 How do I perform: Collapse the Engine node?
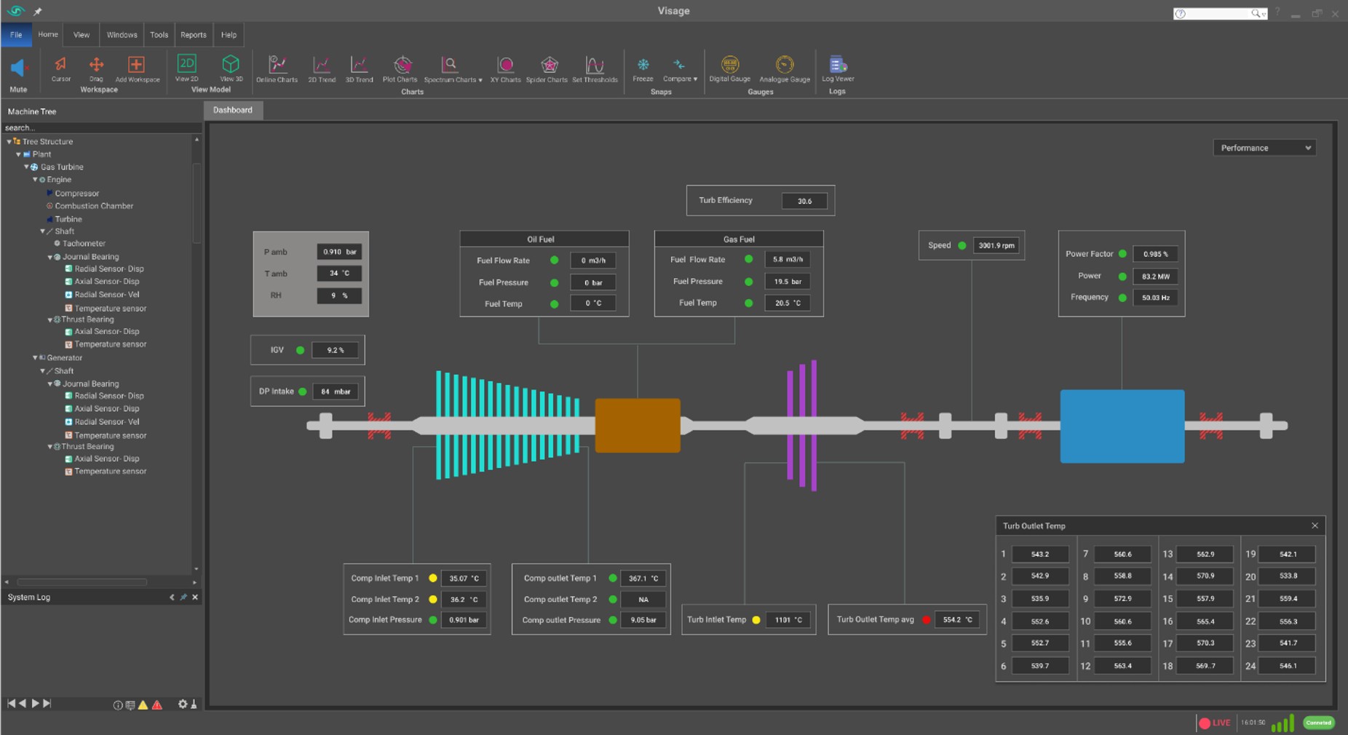pyautogui.click(x=34, y=179)
